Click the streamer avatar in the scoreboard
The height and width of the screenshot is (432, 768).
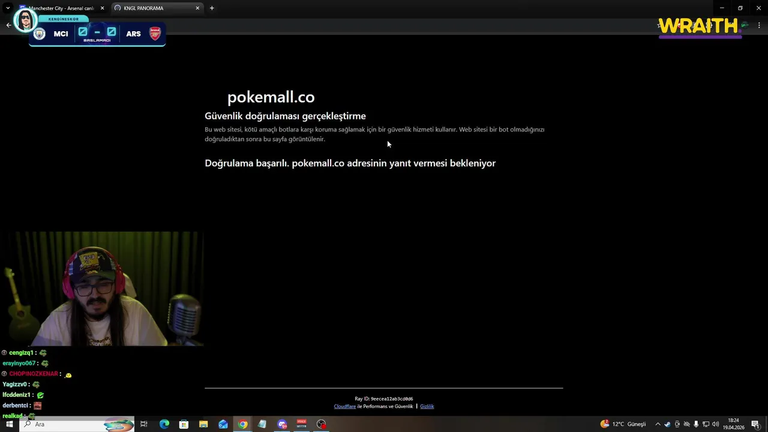[25, 20]
